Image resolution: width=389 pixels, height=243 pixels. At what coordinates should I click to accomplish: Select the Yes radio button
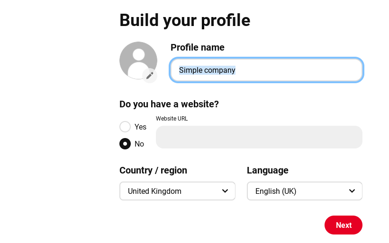[x=125, y=127]
